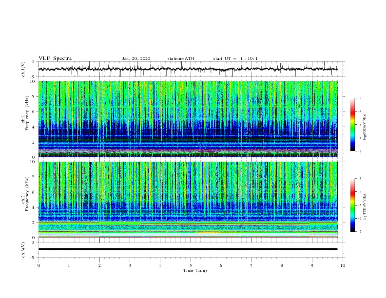This screenshot has height=298, width=386.
Task: Click the "ch.1(V)" waveform axis label
Action: (23, 69)
